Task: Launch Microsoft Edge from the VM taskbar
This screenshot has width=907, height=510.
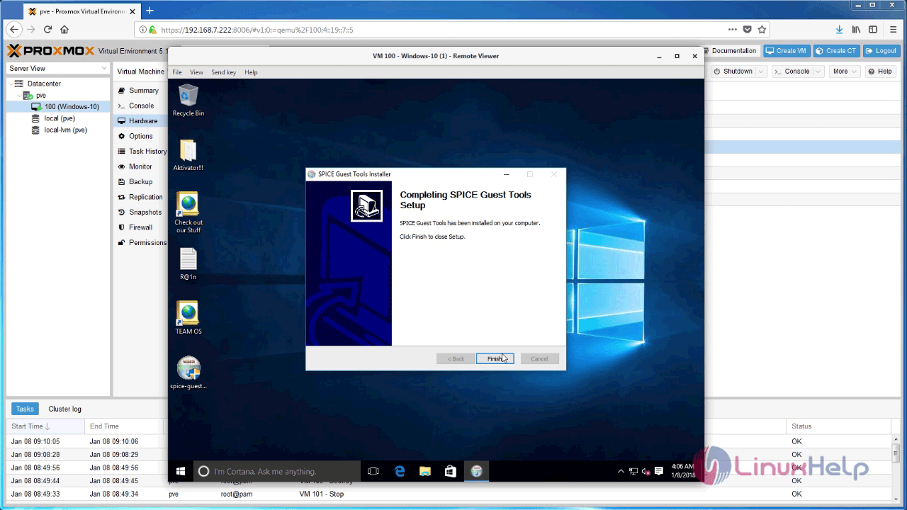Action: [400, 471]
